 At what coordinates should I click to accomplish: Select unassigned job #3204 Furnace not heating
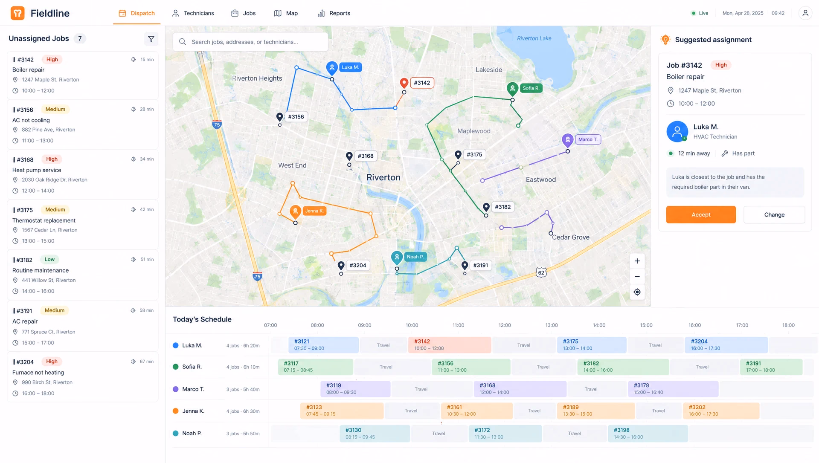[83, 377]
